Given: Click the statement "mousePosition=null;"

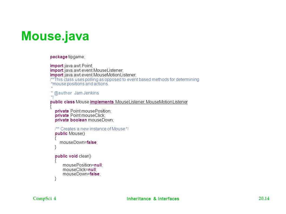Looking at the screenshot, I should click(x=83, y=165).
